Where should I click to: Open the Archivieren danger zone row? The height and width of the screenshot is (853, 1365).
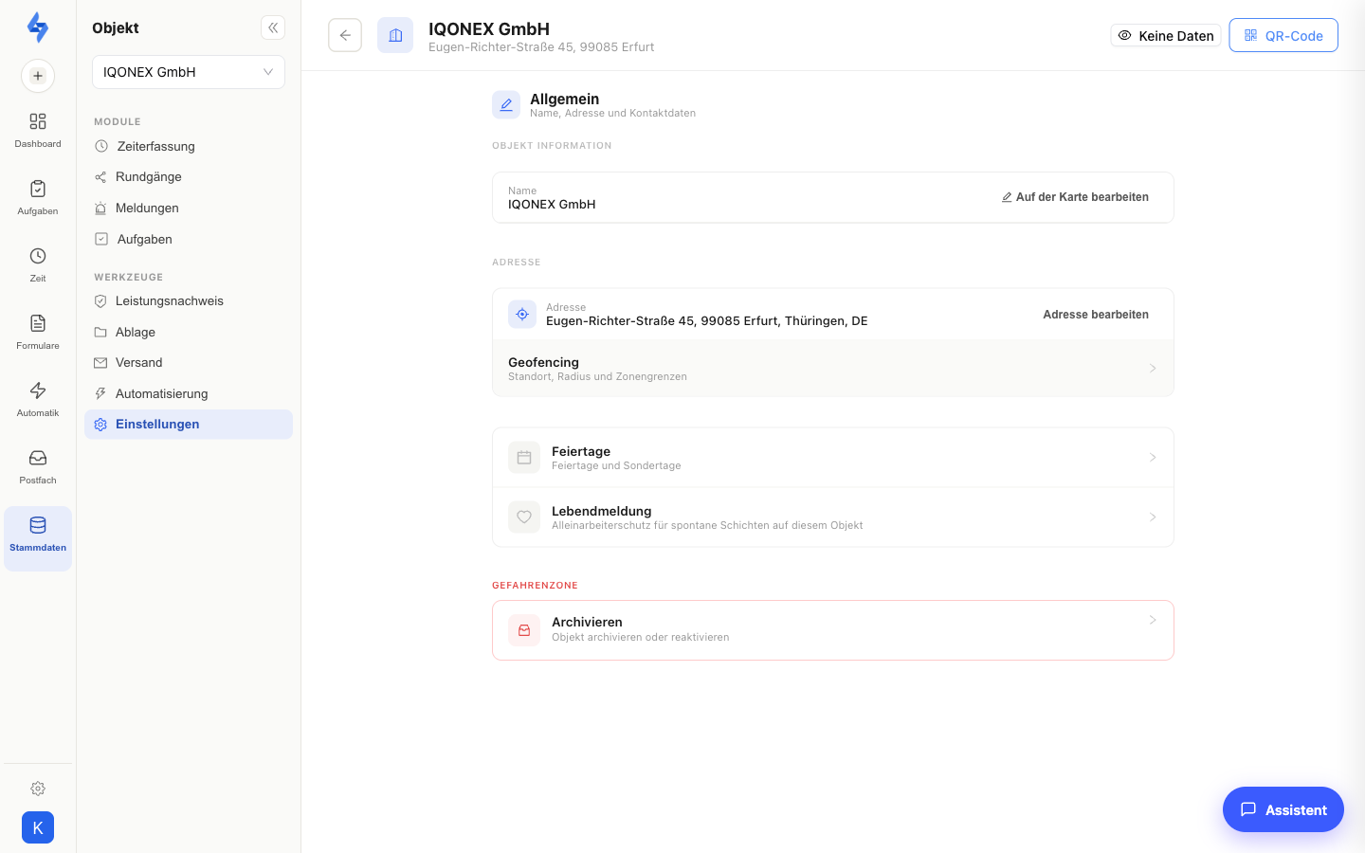click(833, 630)
